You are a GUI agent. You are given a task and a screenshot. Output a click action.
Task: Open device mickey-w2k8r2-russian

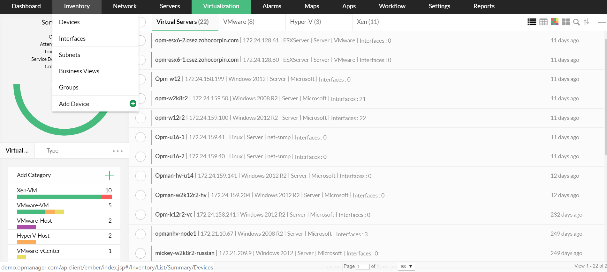pyautogui.click(x=185, y=253)
